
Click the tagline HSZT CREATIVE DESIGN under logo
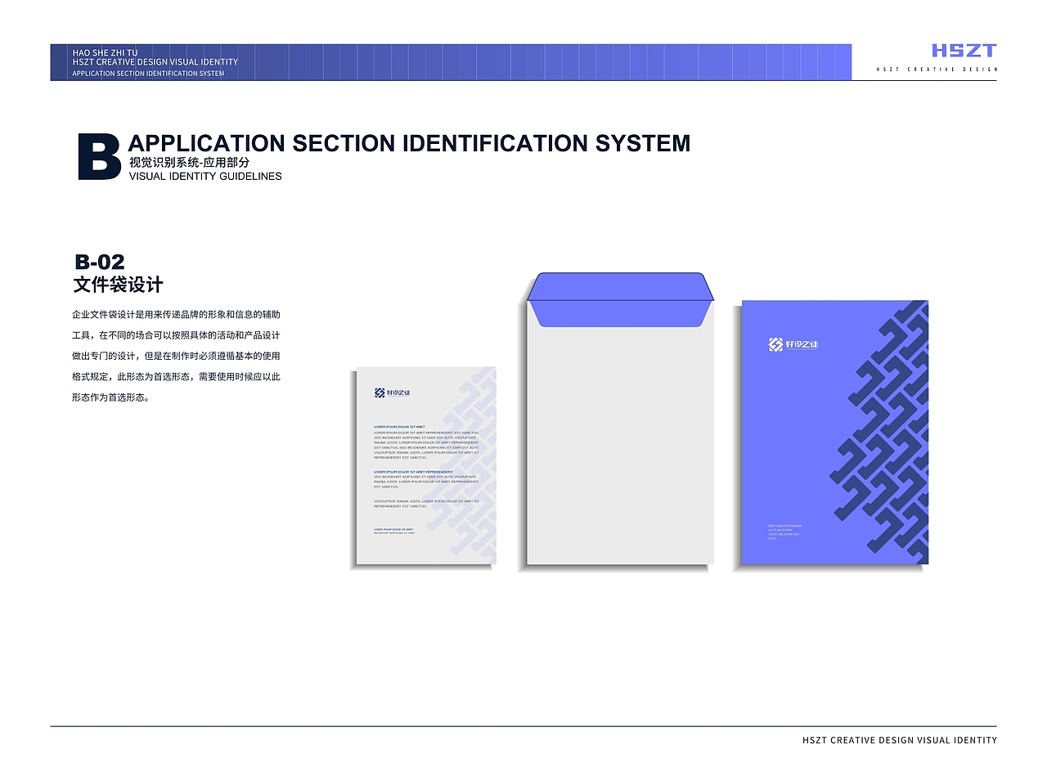tap(937, 69)
